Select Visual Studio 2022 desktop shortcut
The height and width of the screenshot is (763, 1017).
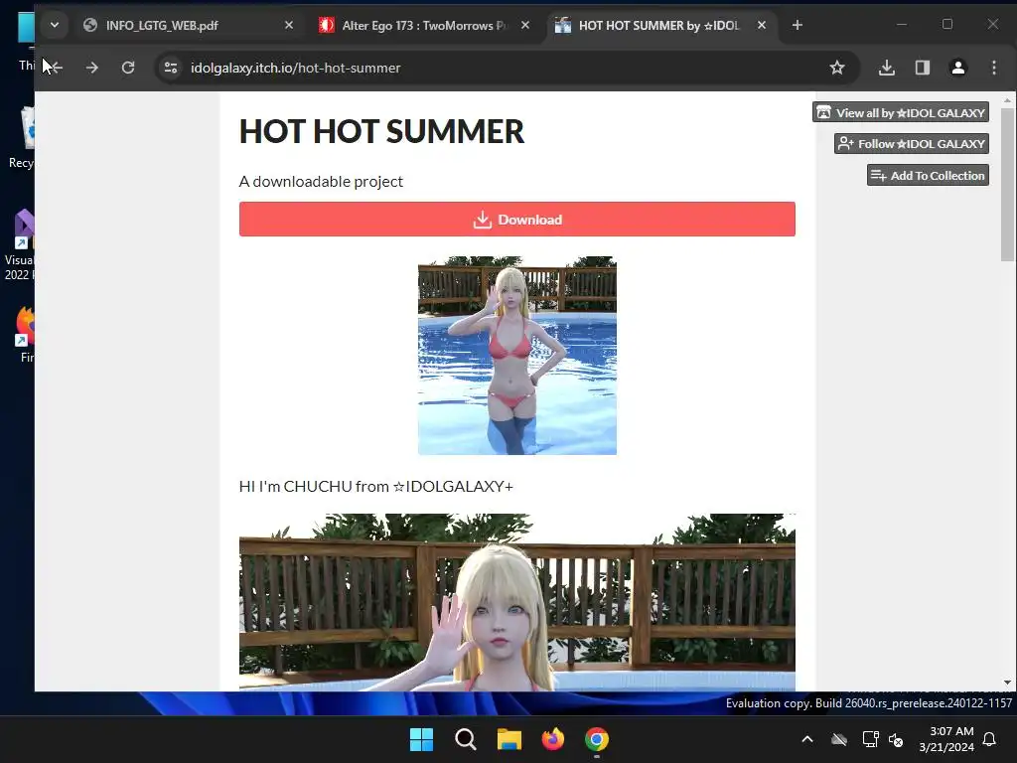click(20, 245)
